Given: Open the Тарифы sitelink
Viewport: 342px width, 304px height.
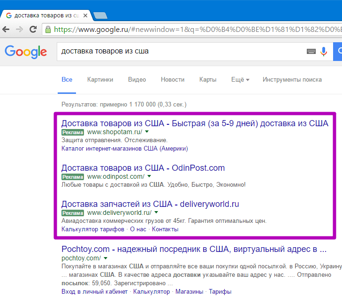Looking at the screenshot, I should click(x=220, y=292).
